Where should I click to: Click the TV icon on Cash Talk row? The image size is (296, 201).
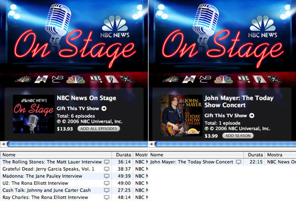point(107,190)
